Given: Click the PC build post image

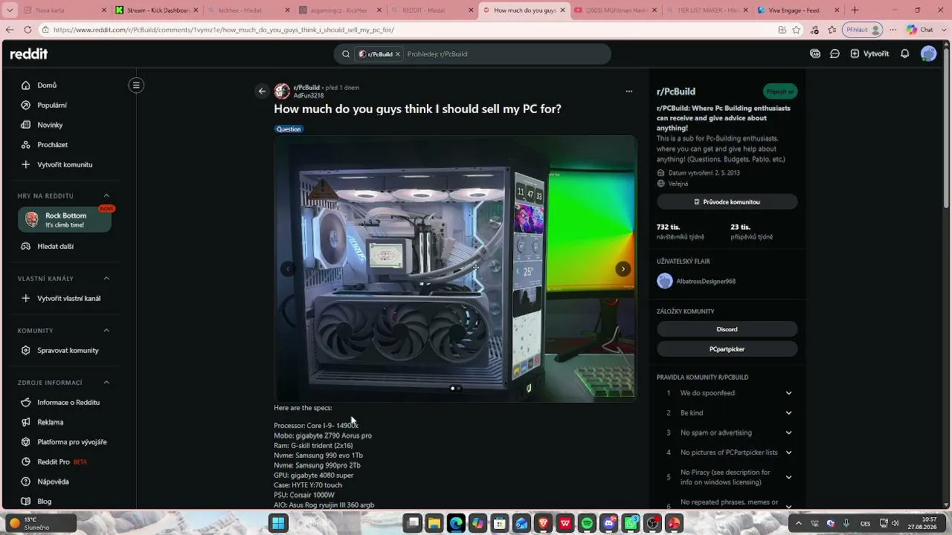Looking at the screenshot, I should tap(455, 269).
